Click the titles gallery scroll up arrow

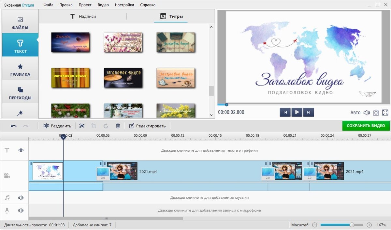point(211,27)
